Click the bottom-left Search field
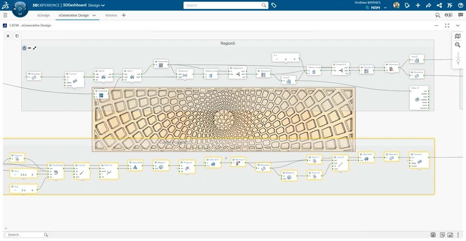Screen dimensions: 466x241 coord(24,235)
